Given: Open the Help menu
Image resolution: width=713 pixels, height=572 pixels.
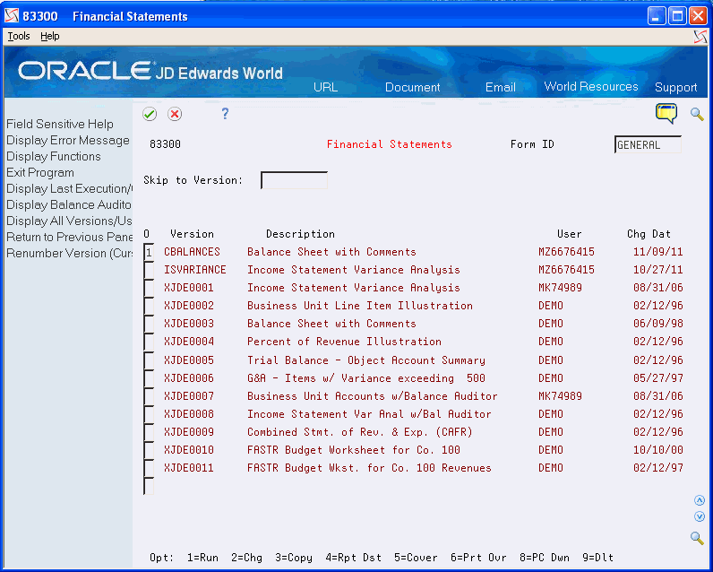Looking at the screenshot, I should pos(50,36).
